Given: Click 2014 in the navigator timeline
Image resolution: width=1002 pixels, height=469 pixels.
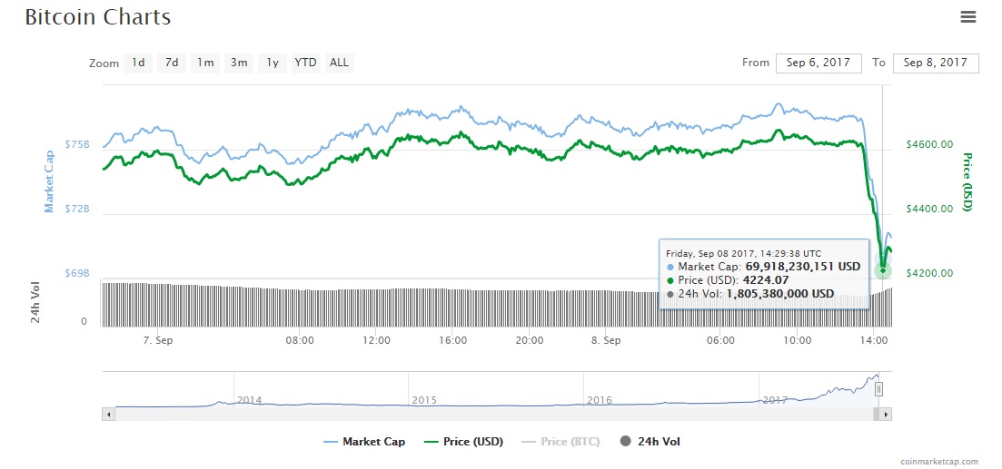Looking at the screenshot, I should click(249, 400).
